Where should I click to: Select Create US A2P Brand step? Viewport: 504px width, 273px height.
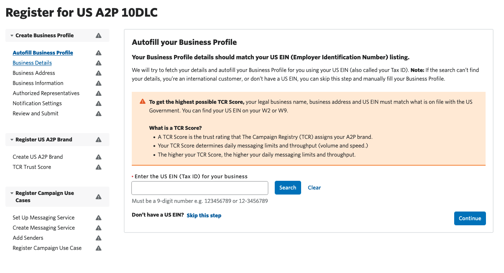pos(38,157)
